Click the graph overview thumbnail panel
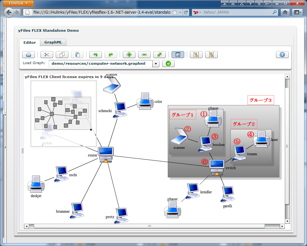Screen dimensions: 307x246 pos(64,114)
